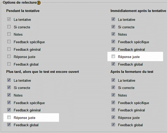Uncheck La tentative under Plus tard section

tap(9, 80)
